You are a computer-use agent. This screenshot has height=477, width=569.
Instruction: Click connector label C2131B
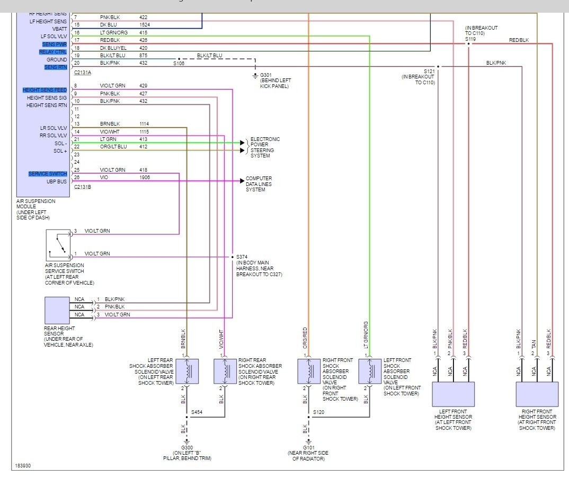[82, 187]
